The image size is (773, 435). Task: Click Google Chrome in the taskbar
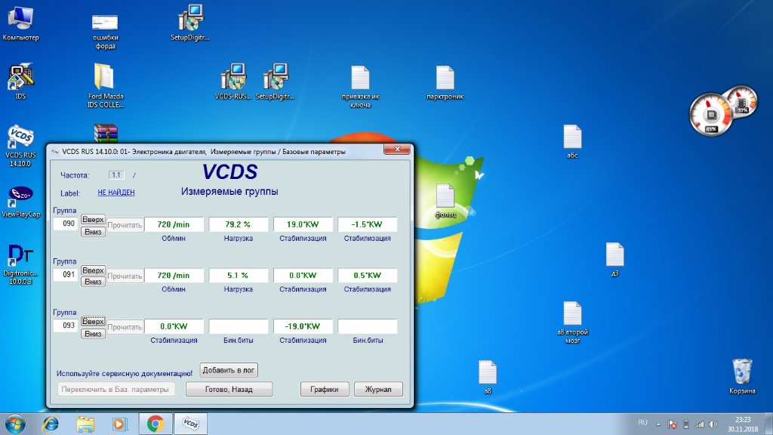point(156,424)
